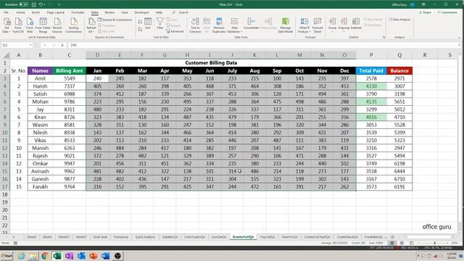Switch to Page Break Preview icon
Viewport: 464px width, 261px height.
(x=411, y=243)
